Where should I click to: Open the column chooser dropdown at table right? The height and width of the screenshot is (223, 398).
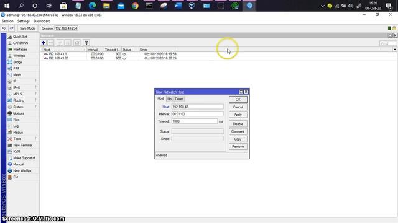click(x=395, y=50)
